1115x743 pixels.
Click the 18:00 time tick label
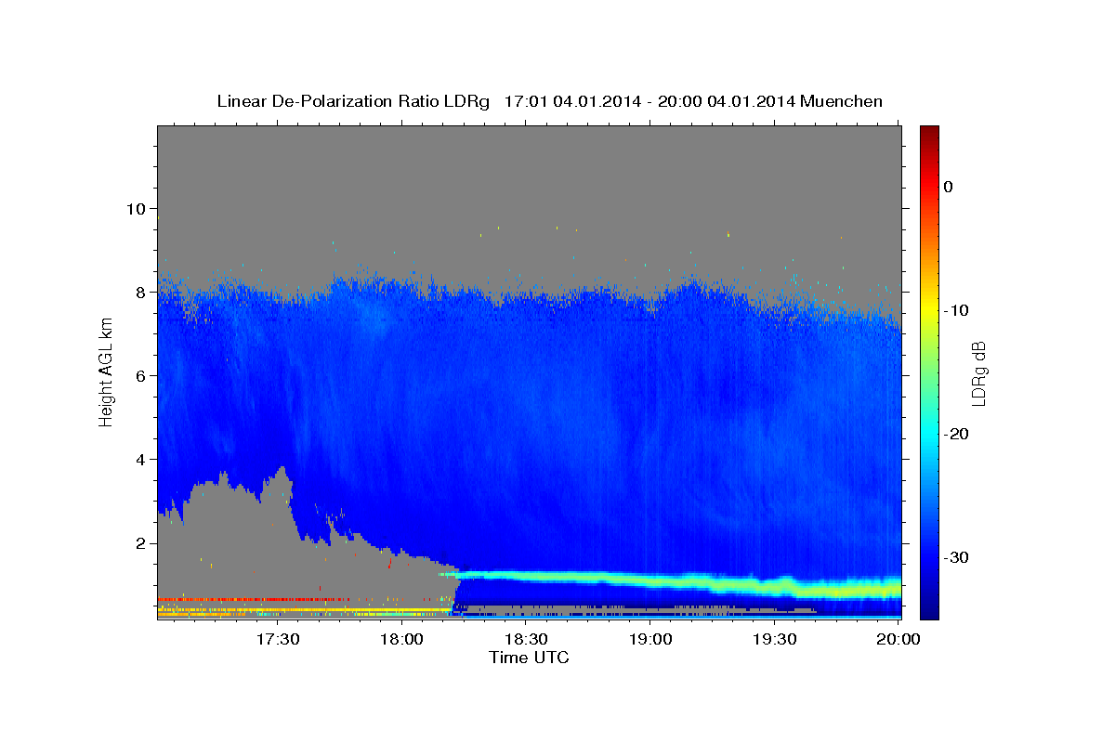coord(403,639)
